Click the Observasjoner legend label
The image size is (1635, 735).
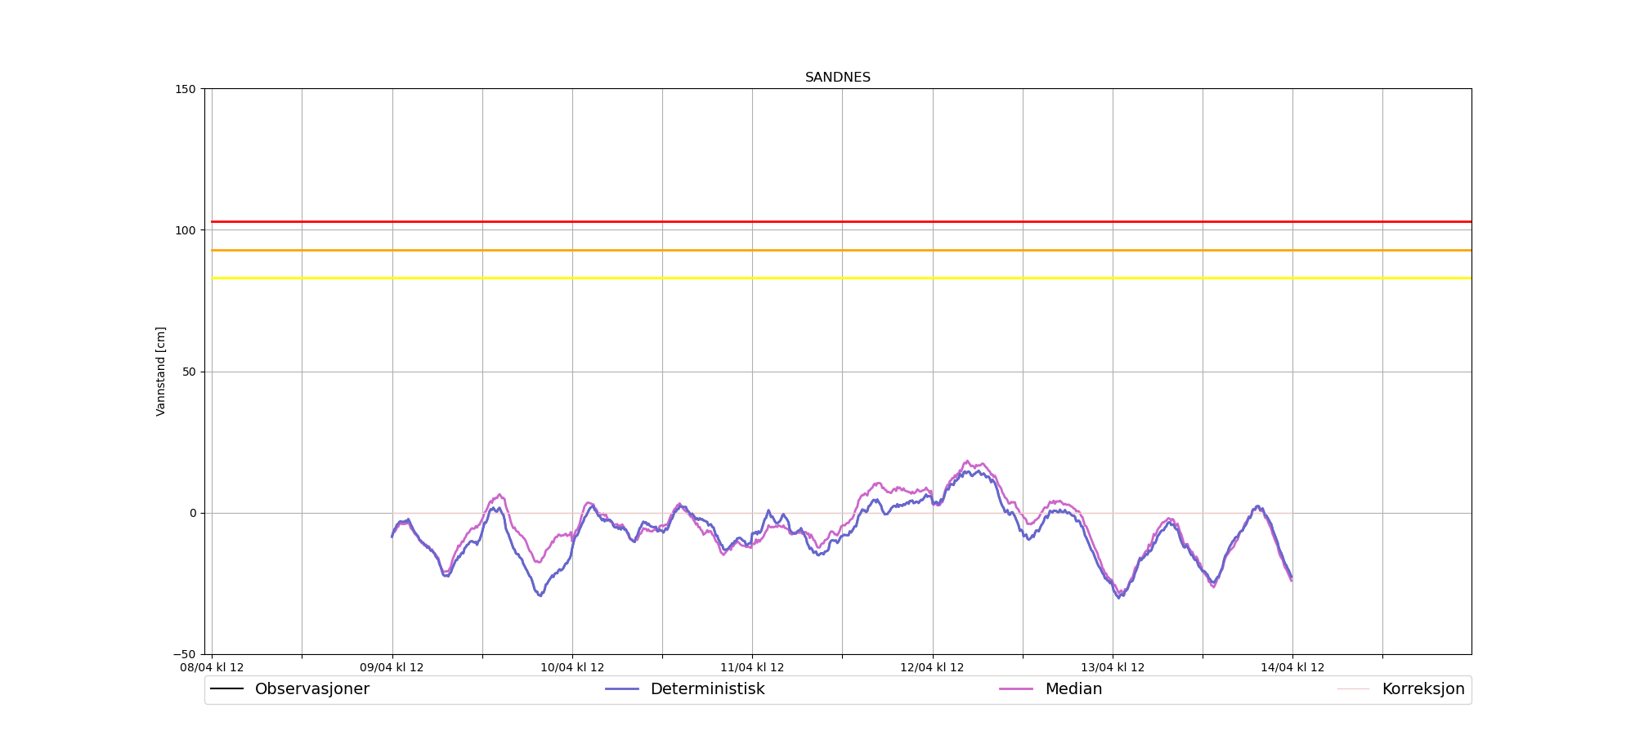[311, 689]
